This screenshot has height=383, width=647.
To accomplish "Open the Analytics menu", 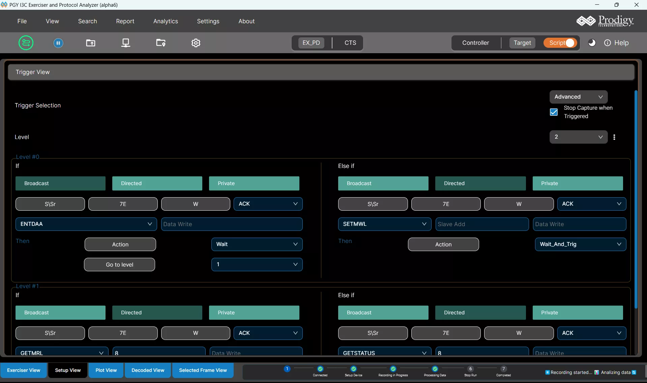I will (x=166, y=21).
